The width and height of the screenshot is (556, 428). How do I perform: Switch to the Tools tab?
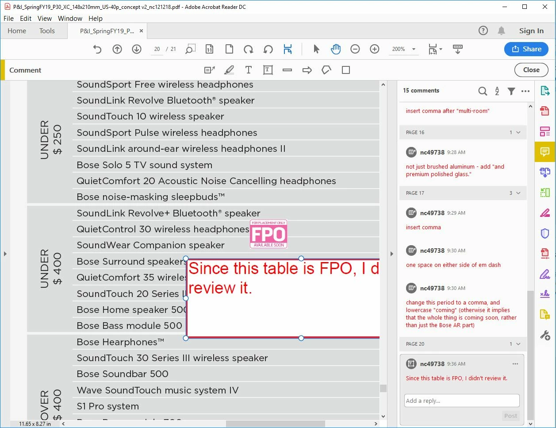pos(47,31)
